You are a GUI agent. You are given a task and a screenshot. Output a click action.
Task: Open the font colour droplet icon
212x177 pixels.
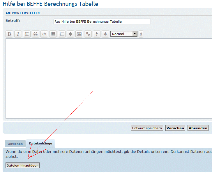click(105, 34)
